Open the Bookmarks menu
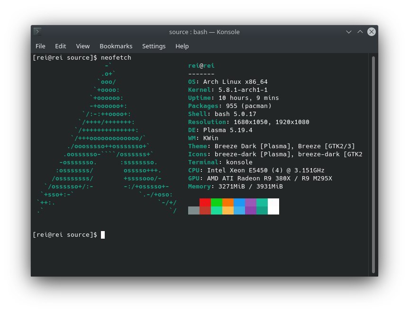409x313 pixels. pos(116,46)
